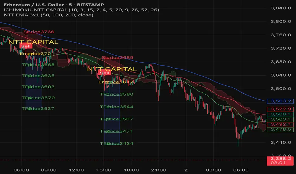Click the 12:00 time axis label
Viewport: 296px width, 174px height.
point(76,170)
